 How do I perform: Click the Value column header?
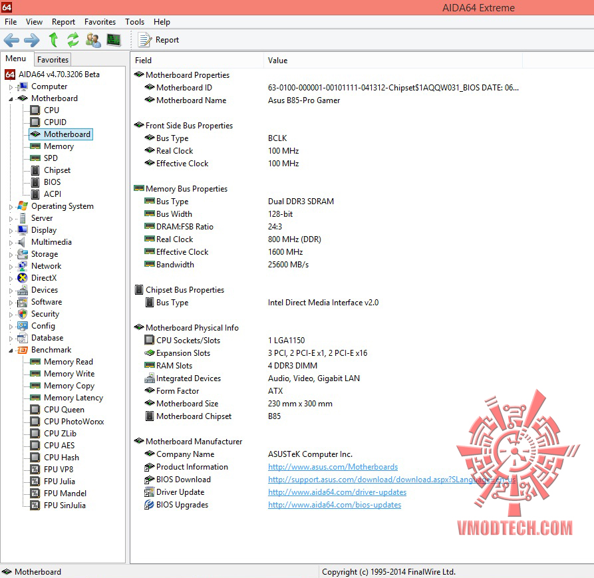pos(393,61)
